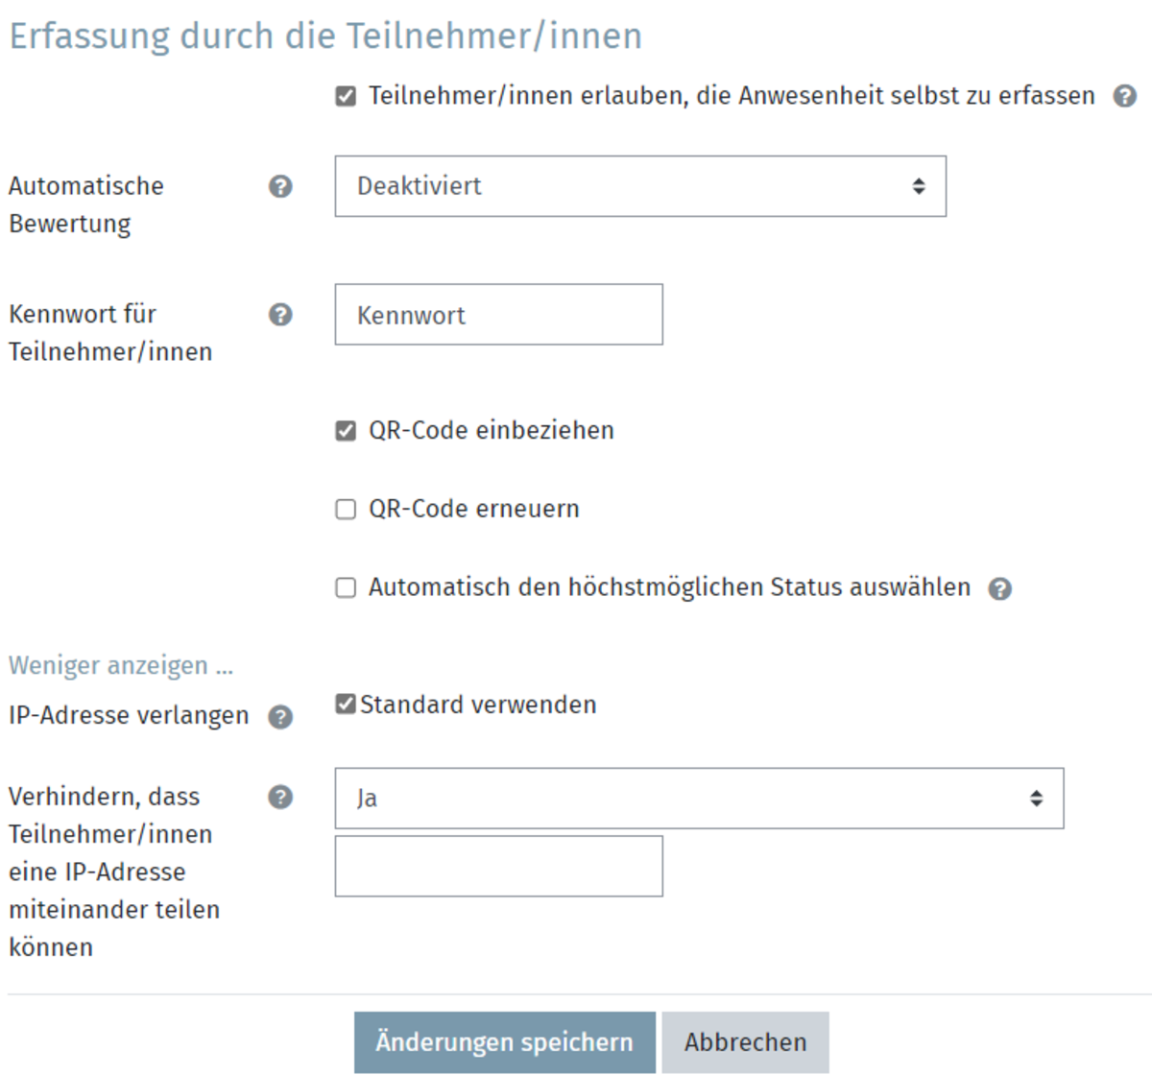
Task: Show help for höchstmöglichen Status auswählen
Action: [1000, 588]
